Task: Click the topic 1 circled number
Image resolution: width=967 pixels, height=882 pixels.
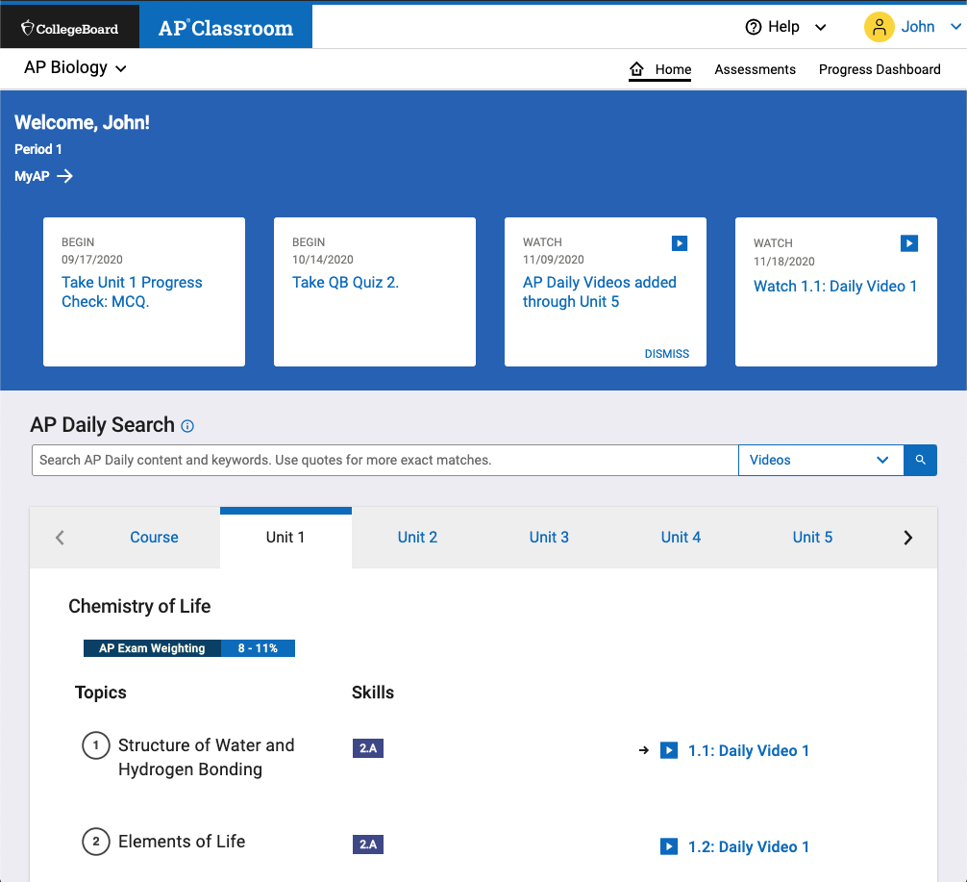Action: pyautogui.click(x=95, y=745)
